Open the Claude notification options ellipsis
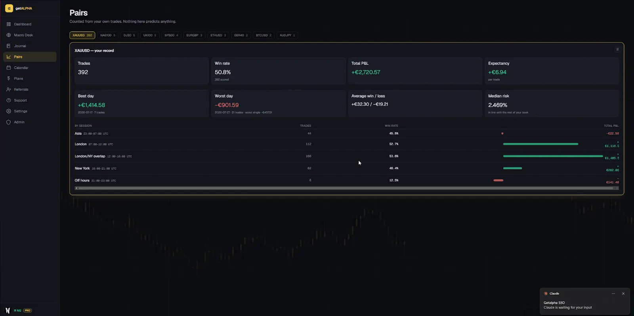This screenshot has width=634, height=316. click(x=613, y=293)
